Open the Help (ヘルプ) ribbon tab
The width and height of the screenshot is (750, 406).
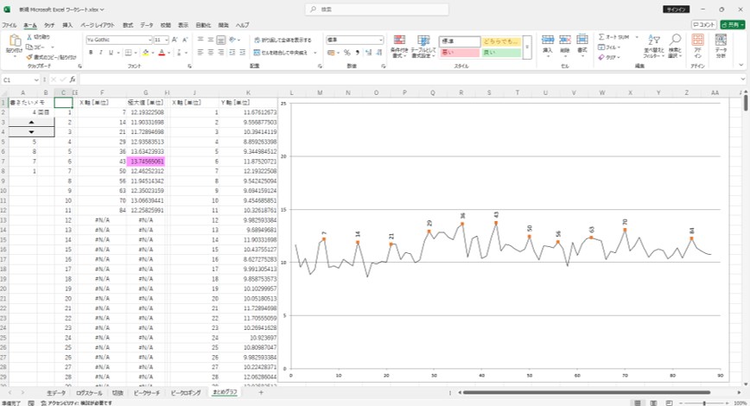click(242, 25)
